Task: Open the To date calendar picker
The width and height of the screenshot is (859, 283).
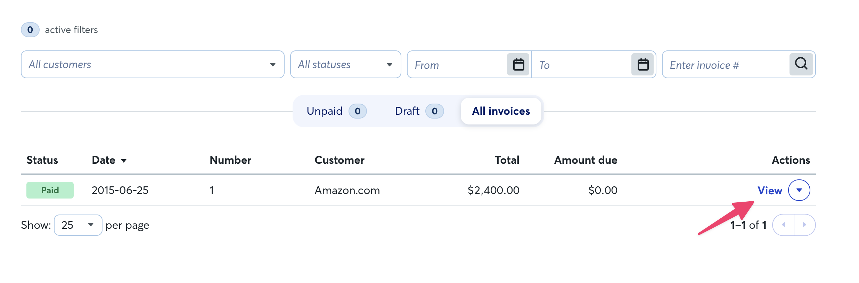Action: coord(643,64)
